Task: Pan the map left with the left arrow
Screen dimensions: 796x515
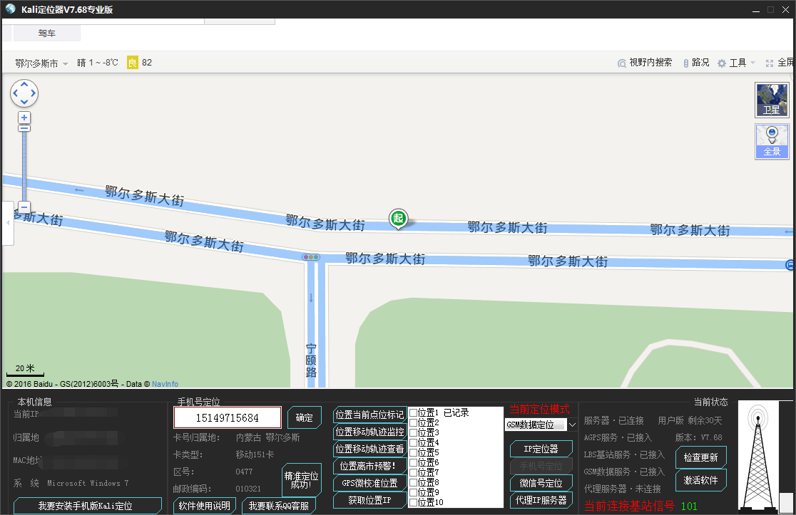Action: [x=15, y=93]
